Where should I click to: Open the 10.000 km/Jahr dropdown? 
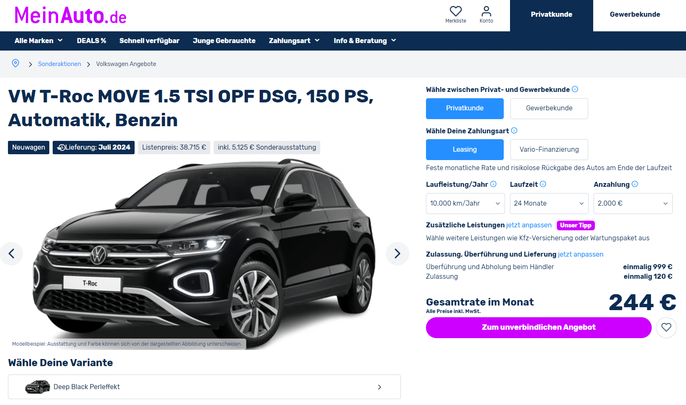[x=465, y=204]
